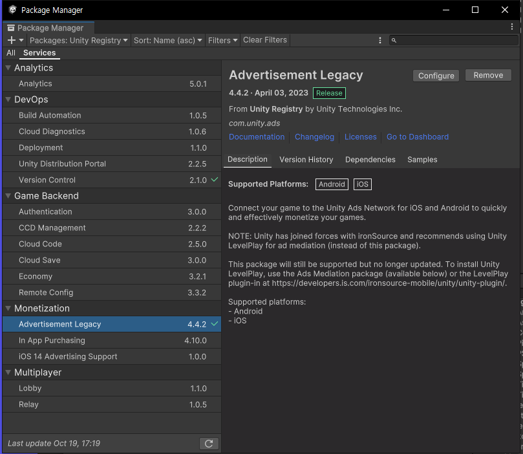Select the Build Automation package
Image resolution: width=523 pixels, height=454 pixels.
coord(112,115)
